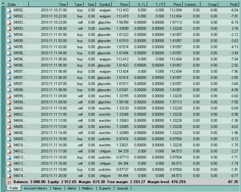Click the T / P column header

coord(156,5)
